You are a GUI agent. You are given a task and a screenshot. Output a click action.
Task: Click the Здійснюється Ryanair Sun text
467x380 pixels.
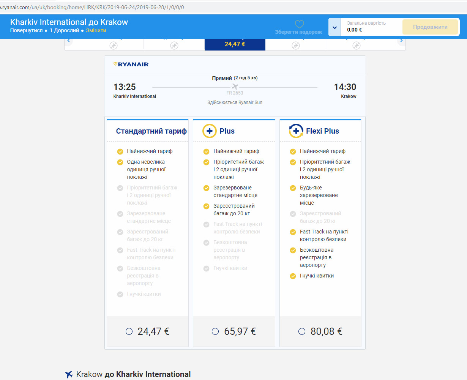coord(235,102)
